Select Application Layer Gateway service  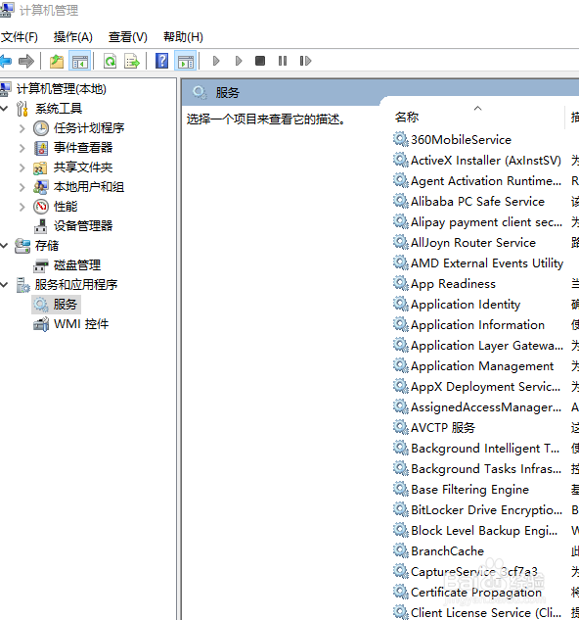(487, 345)
